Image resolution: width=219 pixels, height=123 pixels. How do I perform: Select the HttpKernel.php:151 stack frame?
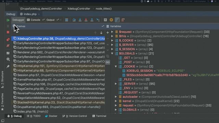(x=58, y=66)
